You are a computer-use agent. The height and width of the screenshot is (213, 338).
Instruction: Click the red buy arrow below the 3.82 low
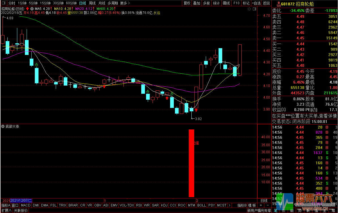[x=196, y=110]
